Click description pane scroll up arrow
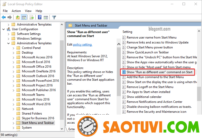The image size is (202, 138). (119, 44)
